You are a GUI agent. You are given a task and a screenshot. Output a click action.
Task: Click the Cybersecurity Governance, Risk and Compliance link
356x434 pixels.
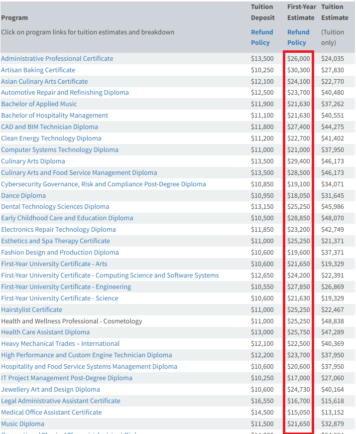click(103, 184)
